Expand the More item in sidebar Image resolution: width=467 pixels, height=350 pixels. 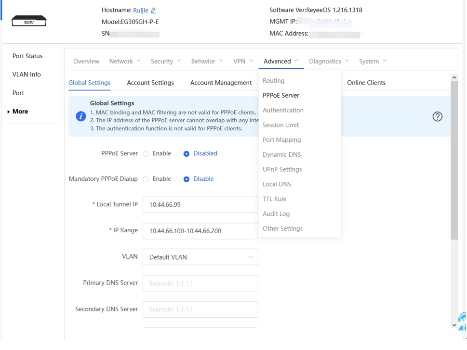pos(20,112)
